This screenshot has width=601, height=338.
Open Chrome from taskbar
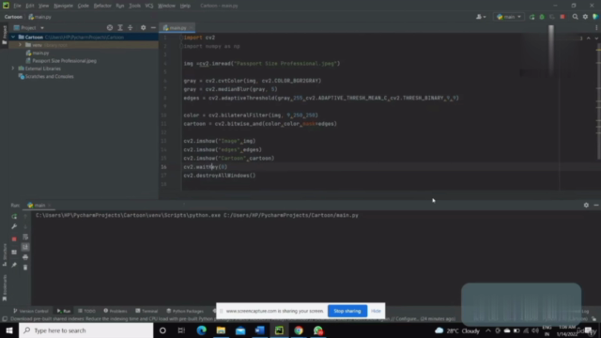pyautogui.click(x=299, y=330)
